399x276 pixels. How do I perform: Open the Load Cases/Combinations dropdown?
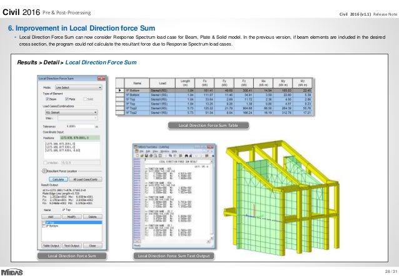[x=71, y=112]
